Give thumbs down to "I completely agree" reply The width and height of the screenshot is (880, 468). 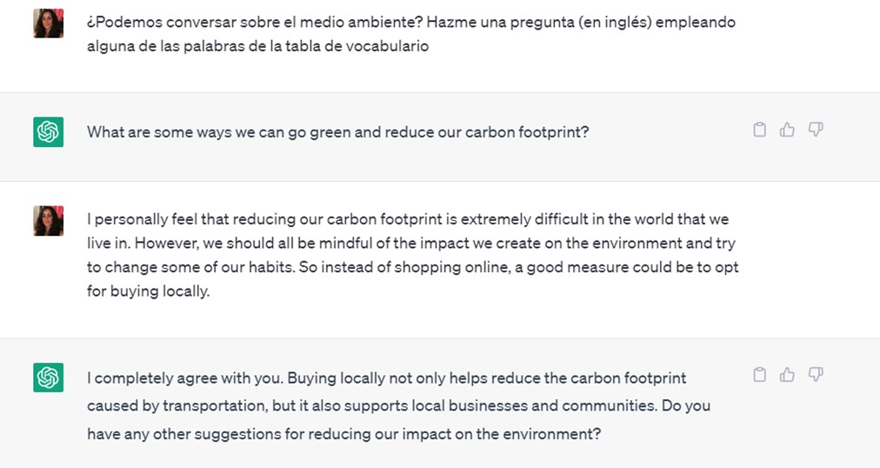[816, 375]
